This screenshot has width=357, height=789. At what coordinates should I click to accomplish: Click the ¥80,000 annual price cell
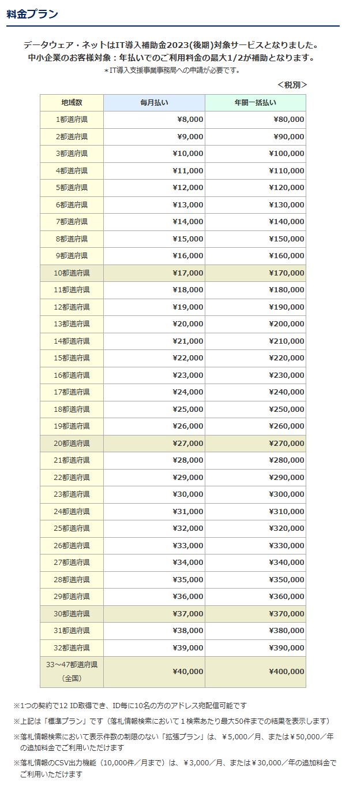(x=289, y=120)
